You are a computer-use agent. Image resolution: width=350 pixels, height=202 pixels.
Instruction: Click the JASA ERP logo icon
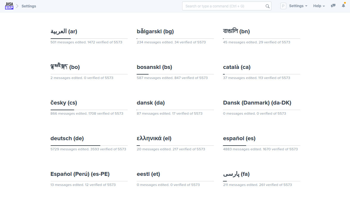9,6
